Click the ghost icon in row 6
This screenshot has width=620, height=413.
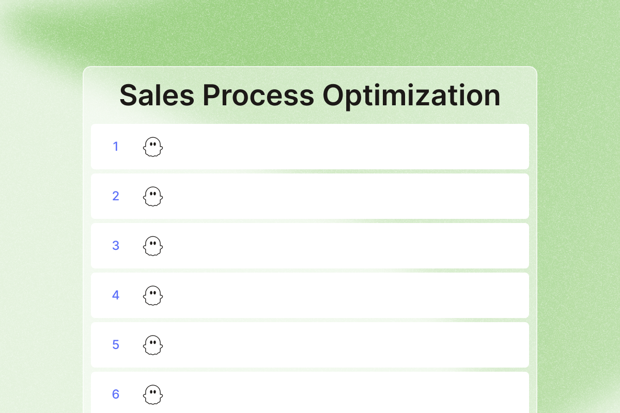152,394
